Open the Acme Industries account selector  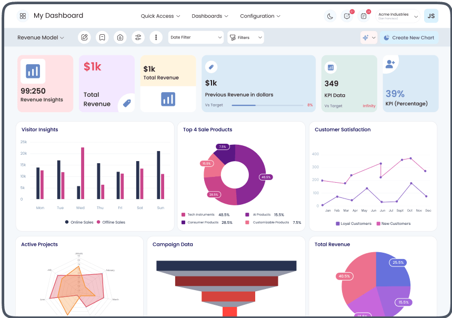pyautogui.click(x=398, y=16)
